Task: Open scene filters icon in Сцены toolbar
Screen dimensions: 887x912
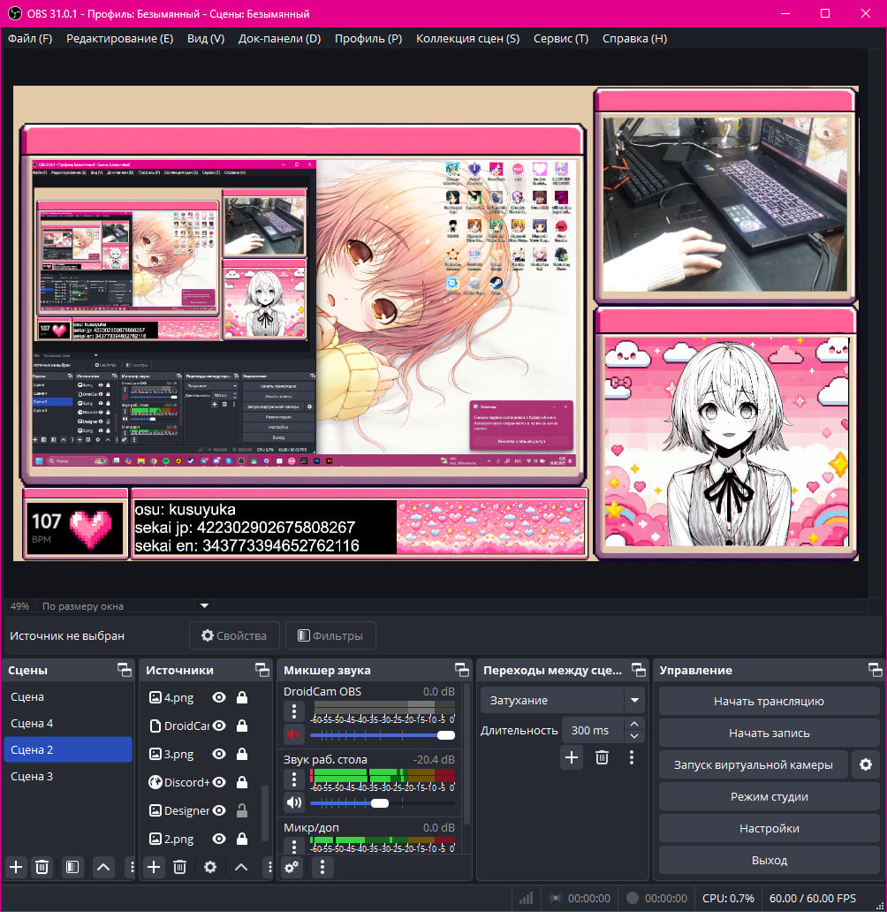Action: (x=72, y=867)
